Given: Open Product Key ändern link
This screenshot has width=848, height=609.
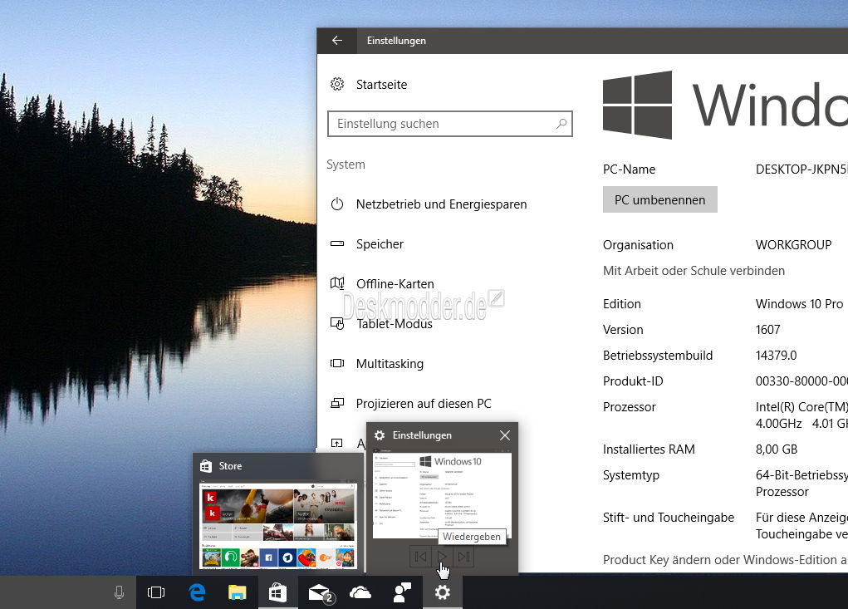Looking at the screenshot, I should [x=725, y=560].
